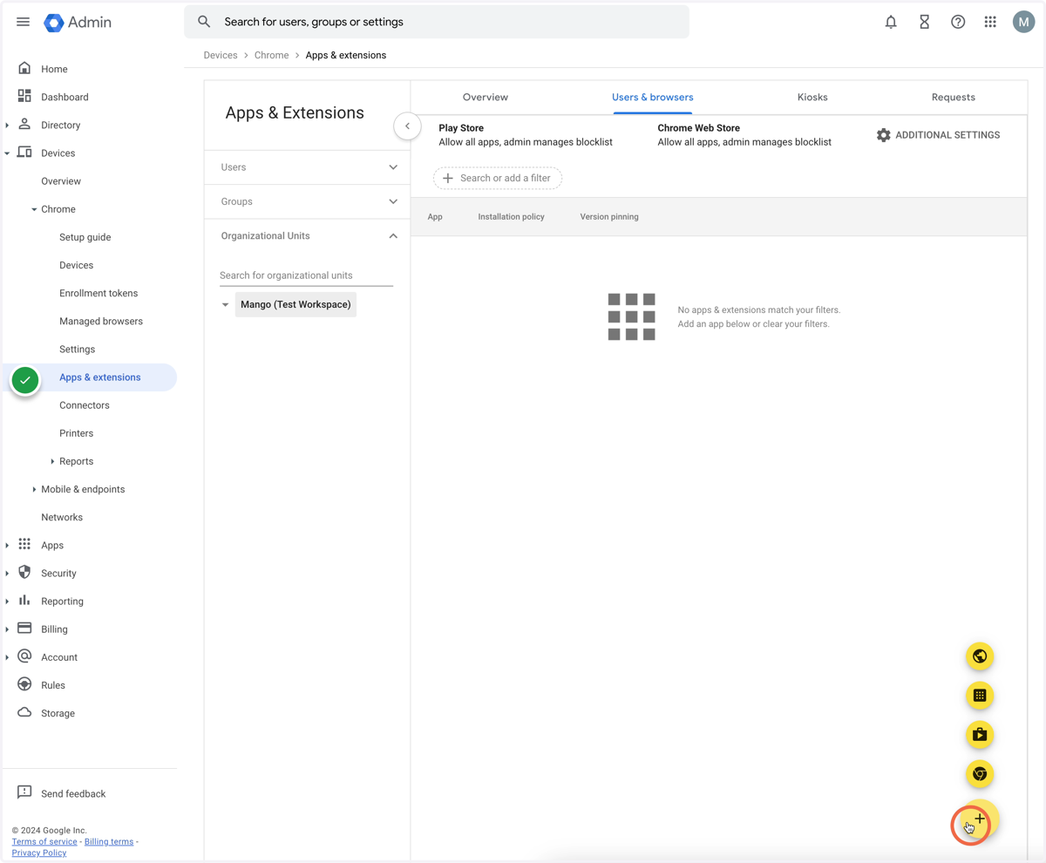Add from Chrome Web Store button
The image size is (1046, 863).
tap(980, 774)
